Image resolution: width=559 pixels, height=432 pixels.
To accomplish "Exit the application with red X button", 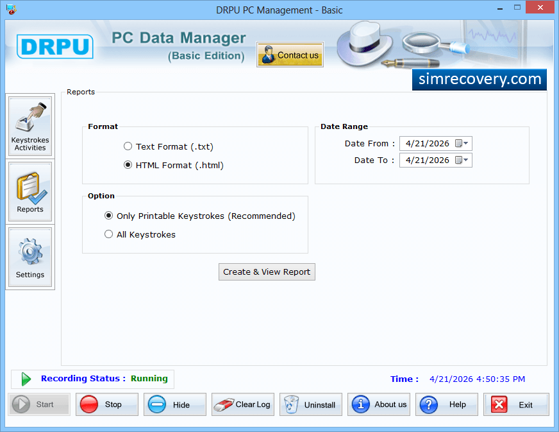I will 516,404.
